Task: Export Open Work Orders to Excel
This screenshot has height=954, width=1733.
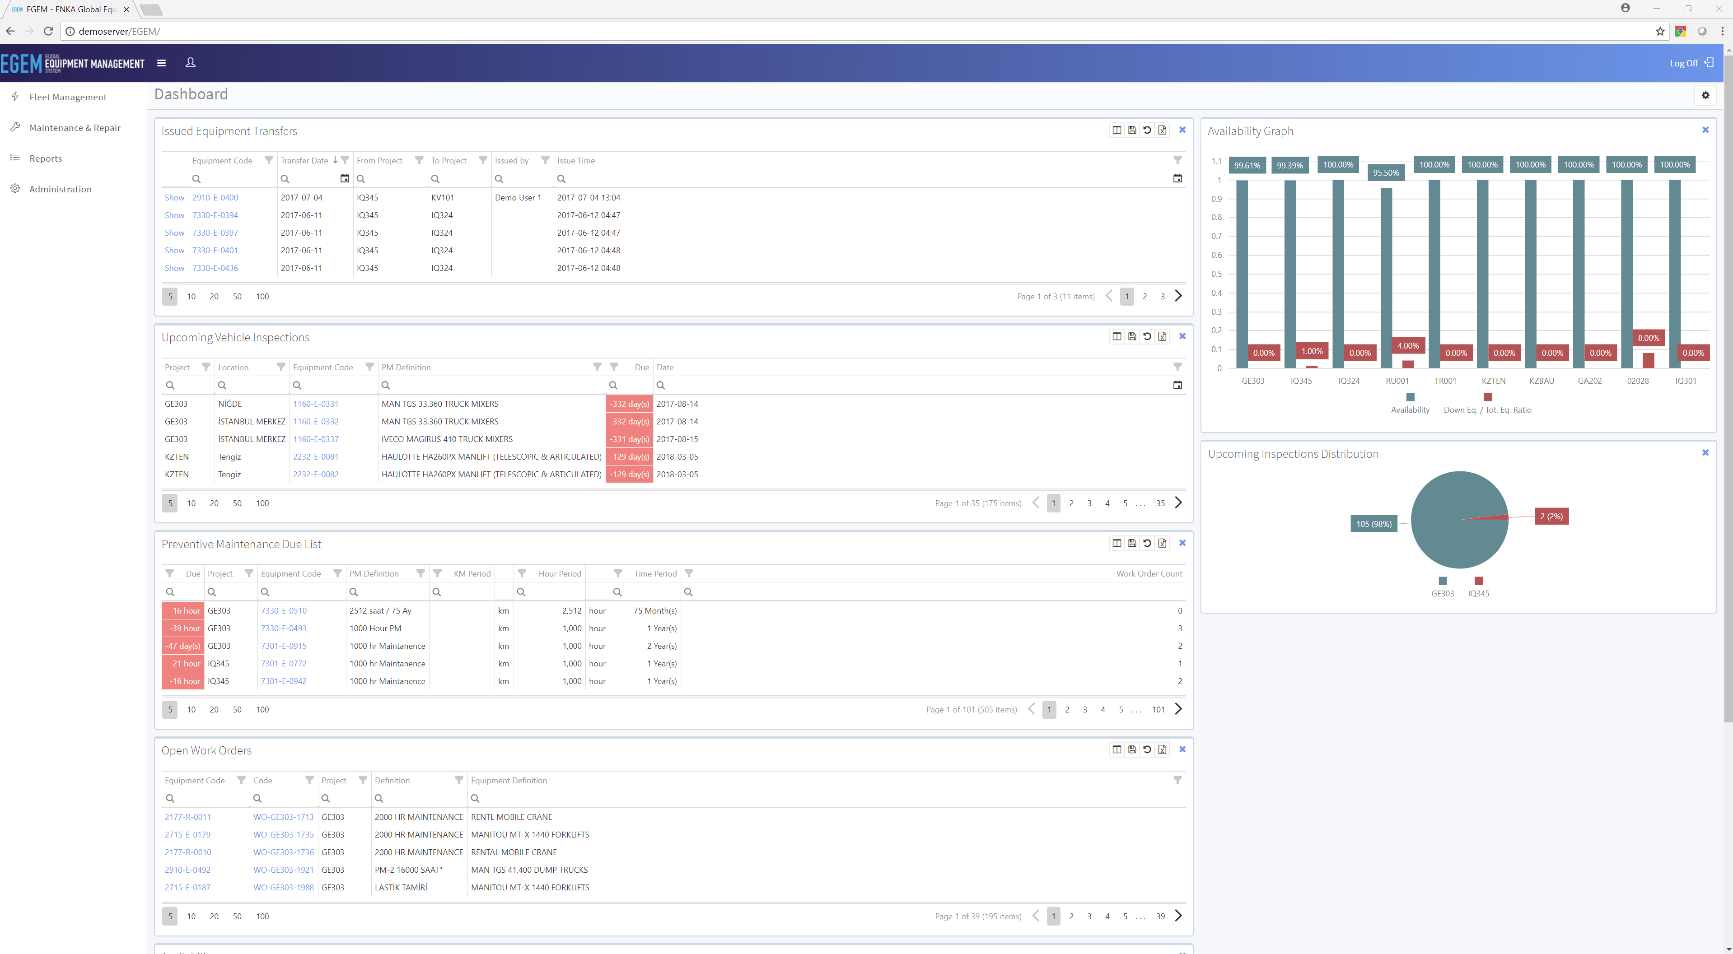Action: click(x=1163, y=749)
